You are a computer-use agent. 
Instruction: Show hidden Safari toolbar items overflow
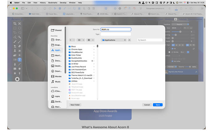click(x=202, y=8)
